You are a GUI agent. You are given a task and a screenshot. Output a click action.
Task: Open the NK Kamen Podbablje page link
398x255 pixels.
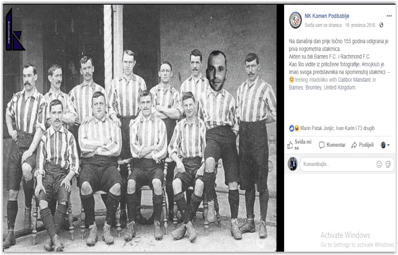[x=327, y=16]
